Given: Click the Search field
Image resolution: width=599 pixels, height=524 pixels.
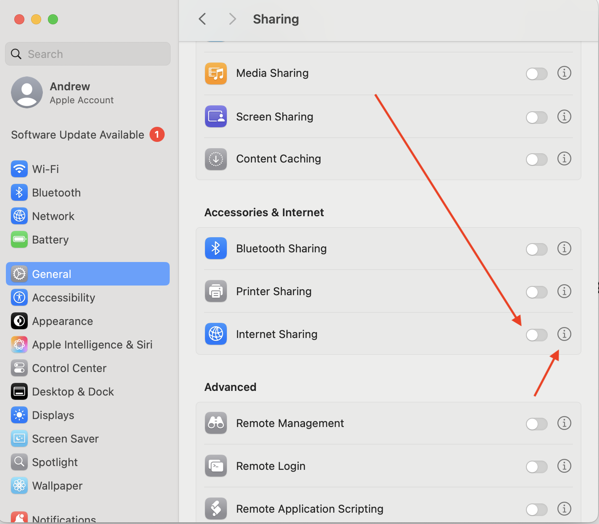Looking at the screenshot, I should click(x=88, y=54).
